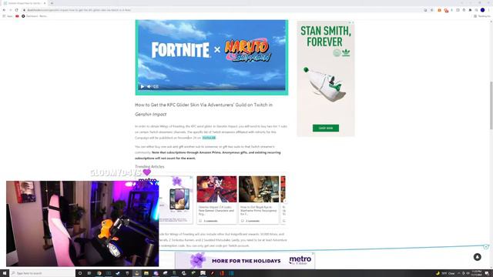Open the phone advertisement card in trending articles
The height and width of the screenshot is (277, 493).
click(x=176, y=199)
